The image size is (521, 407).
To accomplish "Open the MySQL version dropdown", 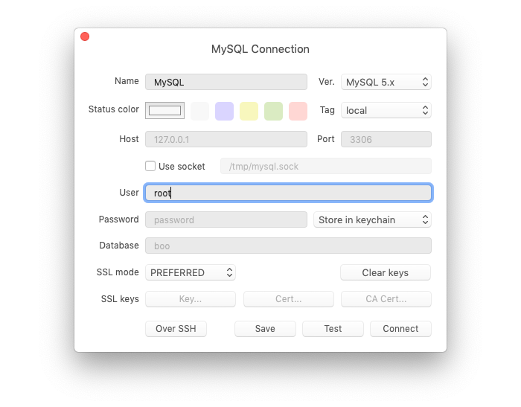I will tap(386, 82).
